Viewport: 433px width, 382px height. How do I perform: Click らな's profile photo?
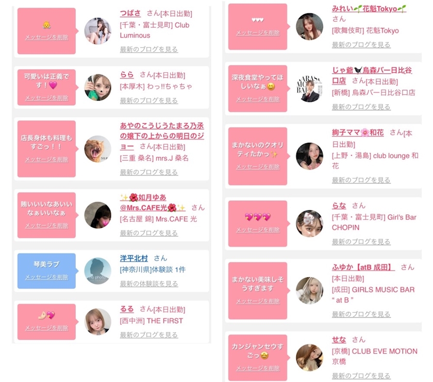(310, 224)
